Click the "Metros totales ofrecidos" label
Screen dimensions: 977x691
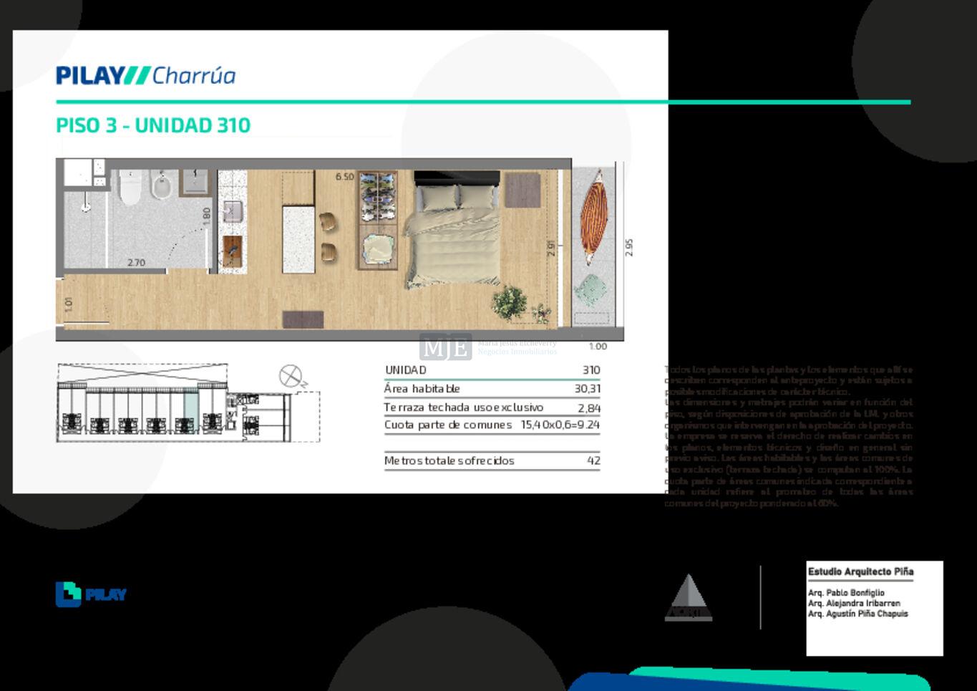point(449,460)
